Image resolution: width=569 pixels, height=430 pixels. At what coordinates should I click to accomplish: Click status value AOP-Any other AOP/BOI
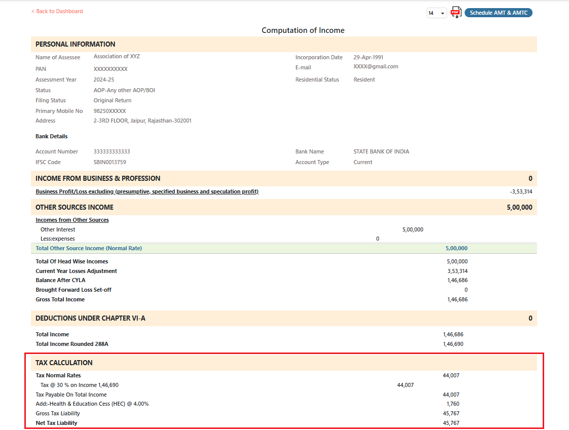point(124,90)
